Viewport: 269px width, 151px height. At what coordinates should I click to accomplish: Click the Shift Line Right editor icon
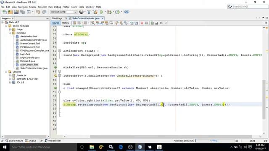(x=136, y=23)
